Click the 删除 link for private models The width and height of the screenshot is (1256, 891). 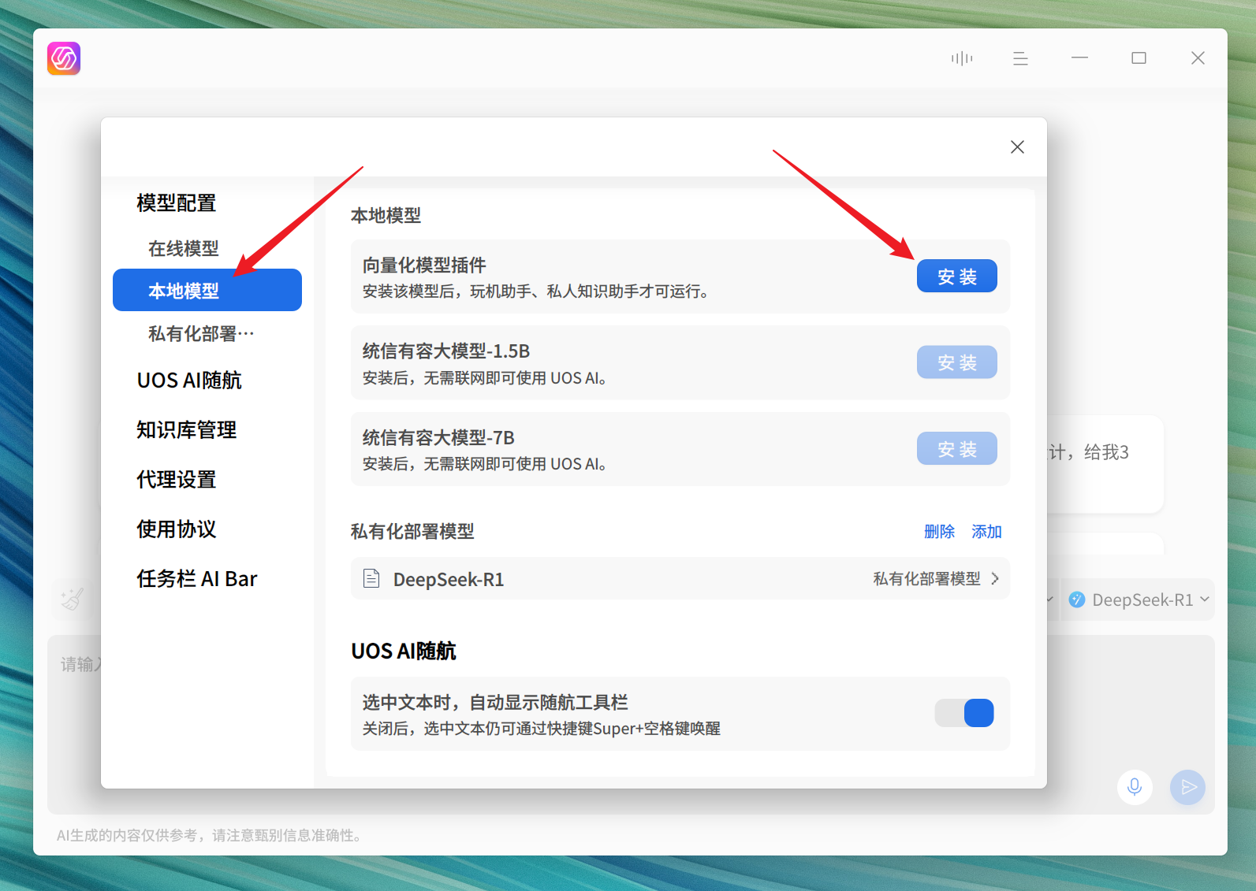click(x=939, y=532)
